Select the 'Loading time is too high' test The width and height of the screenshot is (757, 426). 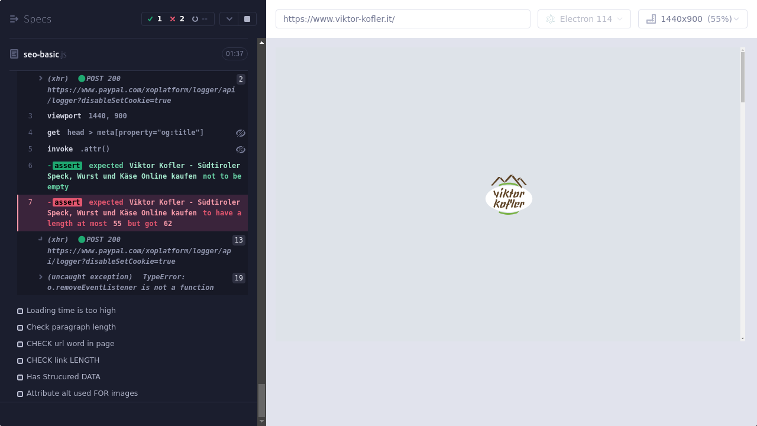71,311
